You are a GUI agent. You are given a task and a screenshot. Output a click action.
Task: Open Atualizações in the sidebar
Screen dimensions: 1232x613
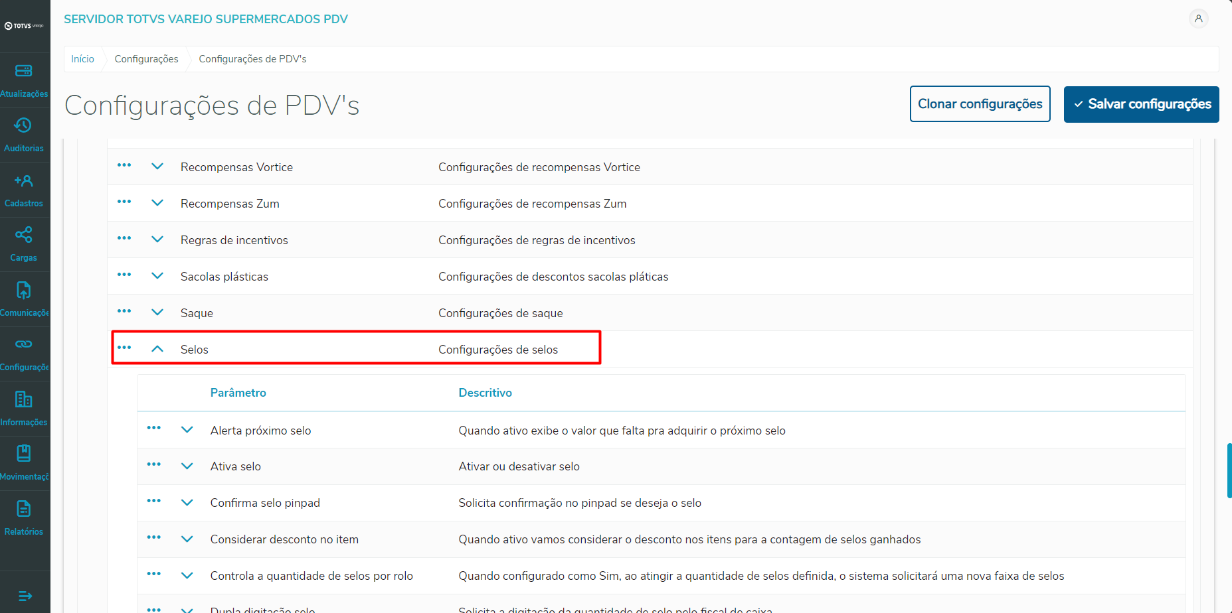[24, 80]
